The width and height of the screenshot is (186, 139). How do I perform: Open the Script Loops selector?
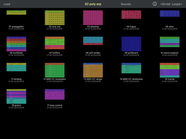coord(171,4)
